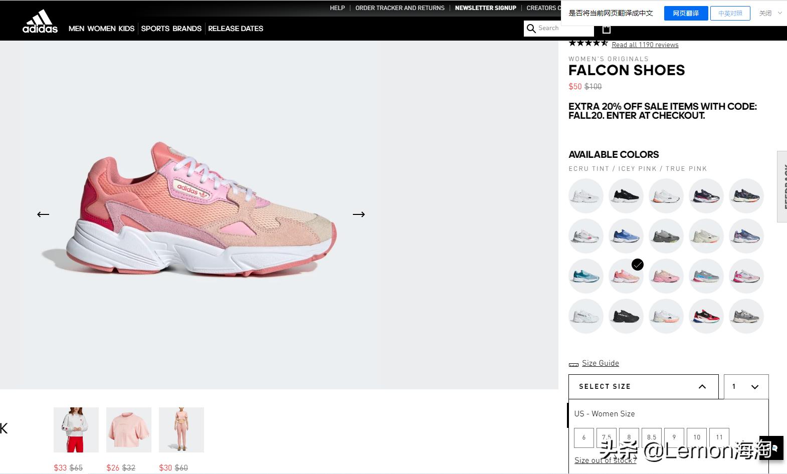Pick the navy and silver metallic colorway
Image resolution: width=787 pixels, height=474 pixels.
coord(706,196)
